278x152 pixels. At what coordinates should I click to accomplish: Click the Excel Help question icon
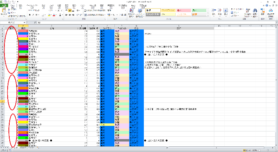click(x=267, y=6)
